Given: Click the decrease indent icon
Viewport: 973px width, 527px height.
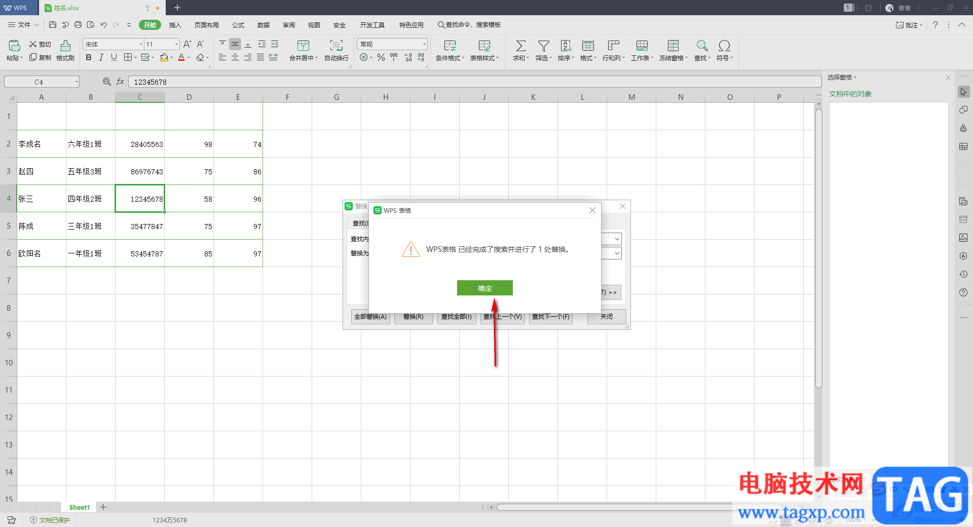Looking at the screenshot, I should tap(262, 44).
